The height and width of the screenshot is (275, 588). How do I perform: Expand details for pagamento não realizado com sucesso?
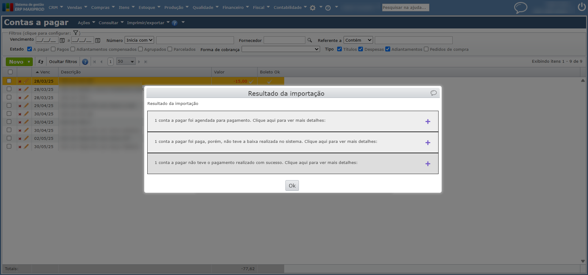428,164
